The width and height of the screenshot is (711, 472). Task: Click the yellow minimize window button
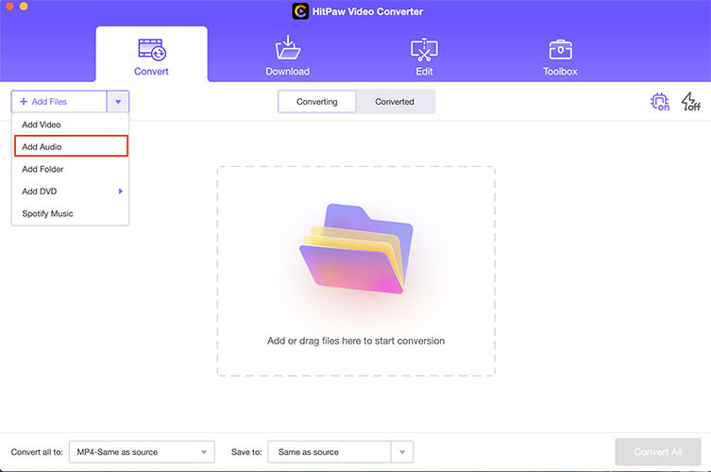click(x=24, y=6)
